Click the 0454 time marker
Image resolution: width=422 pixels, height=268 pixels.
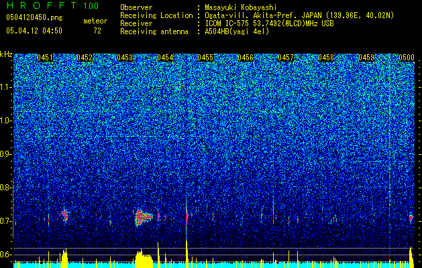(165, 58)
